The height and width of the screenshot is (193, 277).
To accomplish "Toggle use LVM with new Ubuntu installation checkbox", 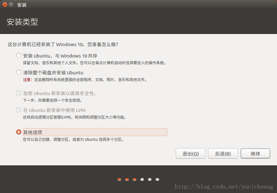I will 19,110.
